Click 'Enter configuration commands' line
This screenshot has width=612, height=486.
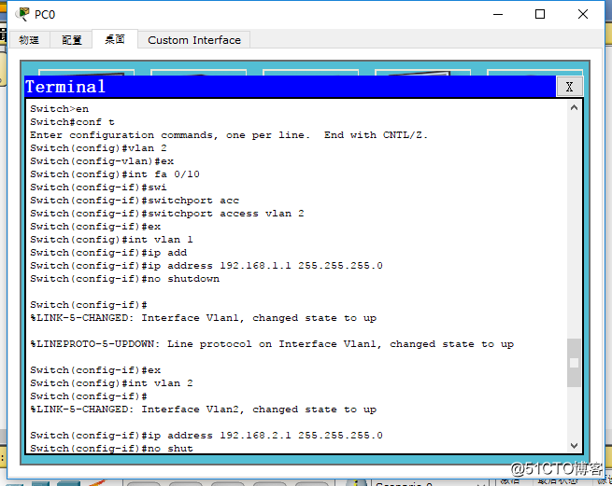[x=229, y=135]
